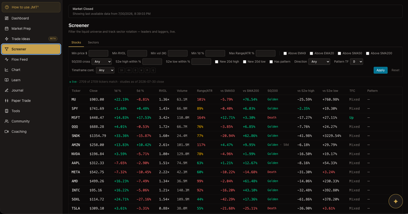Click the Flow Feed pulse icon
Image resolution: width=408 pixels, height=214 pixels.
click(7, 60)
